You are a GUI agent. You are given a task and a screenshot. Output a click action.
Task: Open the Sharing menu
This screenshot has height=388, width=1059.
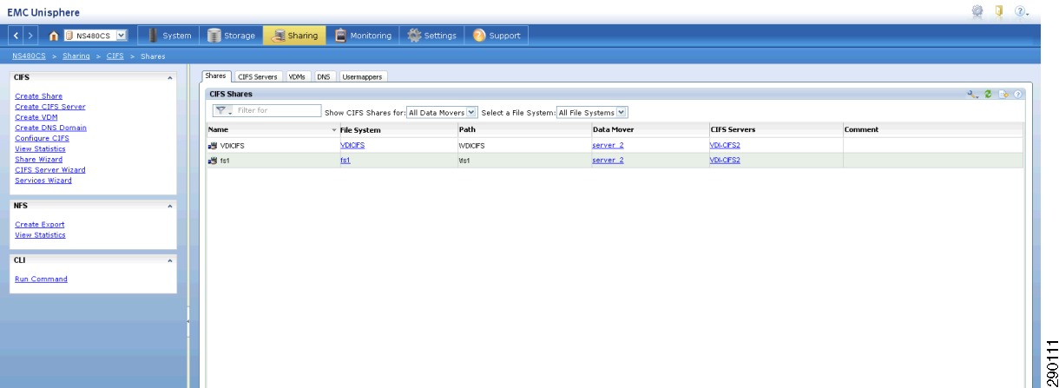pos(294,36)
